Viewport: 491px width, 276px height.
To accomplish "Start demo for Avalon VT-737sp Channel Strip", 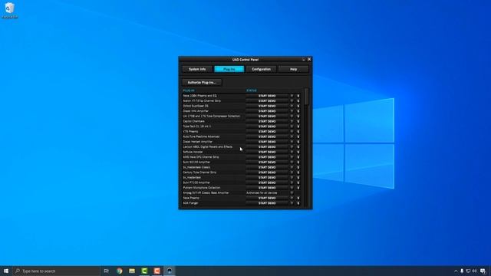I will tap(267, 100).
